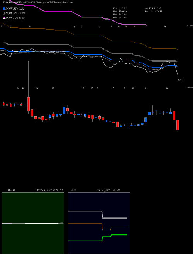193x254 pixels.
Task: Click the white DOW MT legend swatch
Action: pos(4,13)
